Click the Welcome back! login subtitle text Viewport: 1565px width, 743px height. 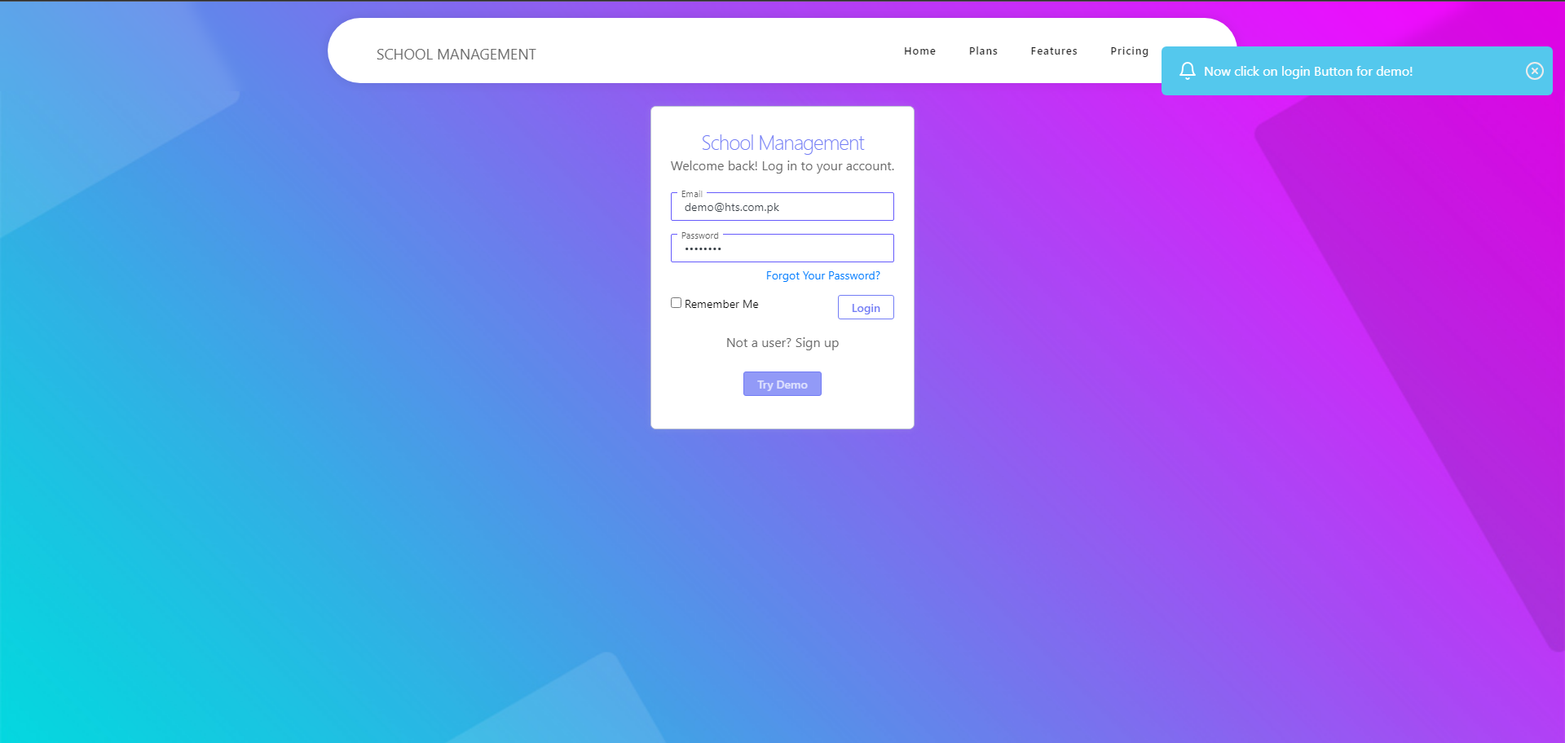(782, 166)
